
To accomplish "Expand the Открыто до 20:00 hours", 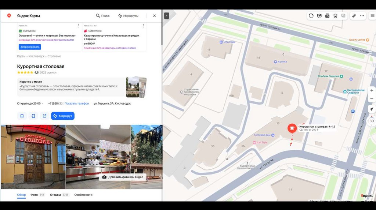I will (x=30, y=104).
